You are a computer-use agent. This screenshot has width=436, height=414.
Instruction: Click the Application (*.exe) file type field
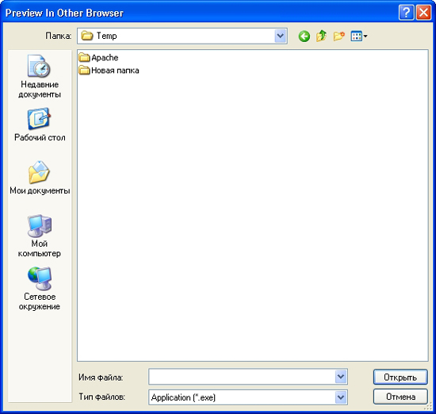tap(242, 397)
